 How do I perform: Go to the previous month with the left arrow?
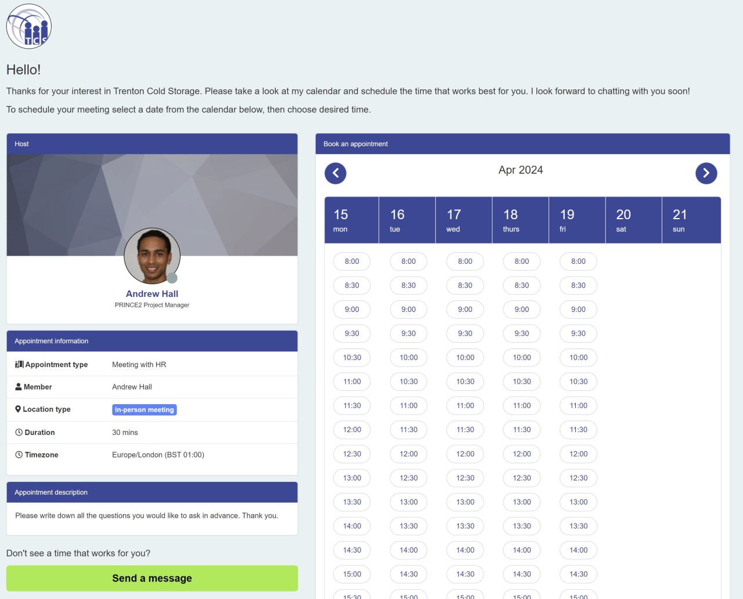(335, 173)
